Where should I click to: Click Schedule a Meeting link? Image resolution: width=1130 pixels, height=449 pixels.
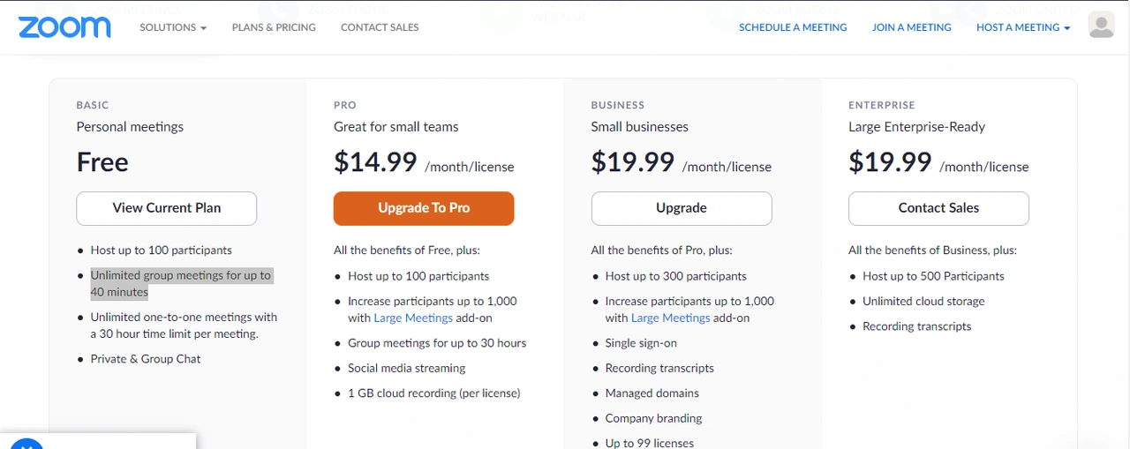coord(793,27)
